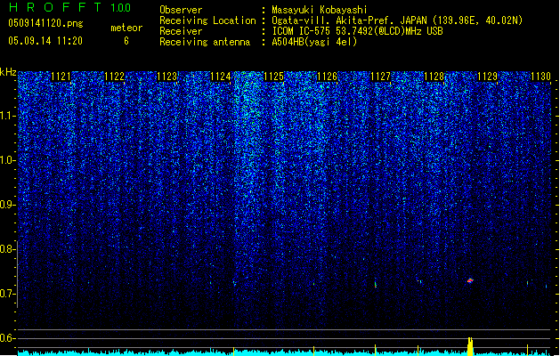The image size is (560, 356).
Task: Click the 0.6 kHz axis label
Action: [x=8, y=338]
